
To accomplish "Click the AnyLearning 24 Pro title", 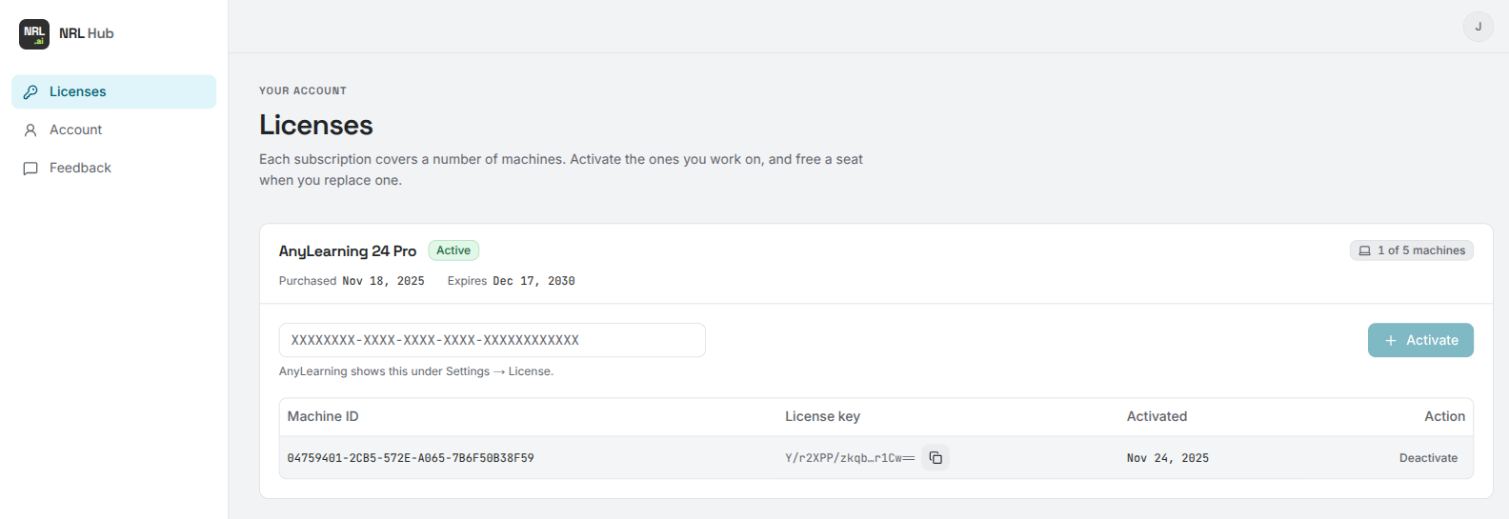I will click(x=348, y=250).
